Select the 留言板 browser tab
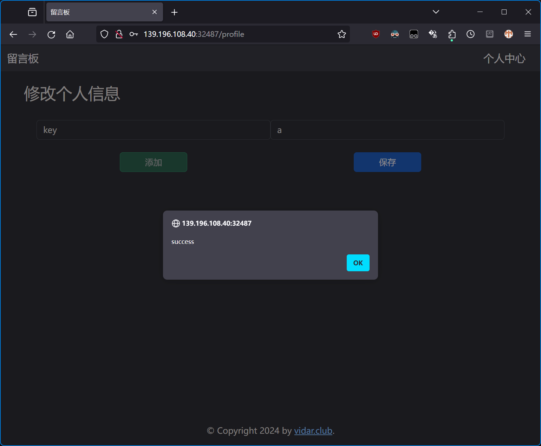Viewport: 541px width, 446px height. [x=98, y=12]
